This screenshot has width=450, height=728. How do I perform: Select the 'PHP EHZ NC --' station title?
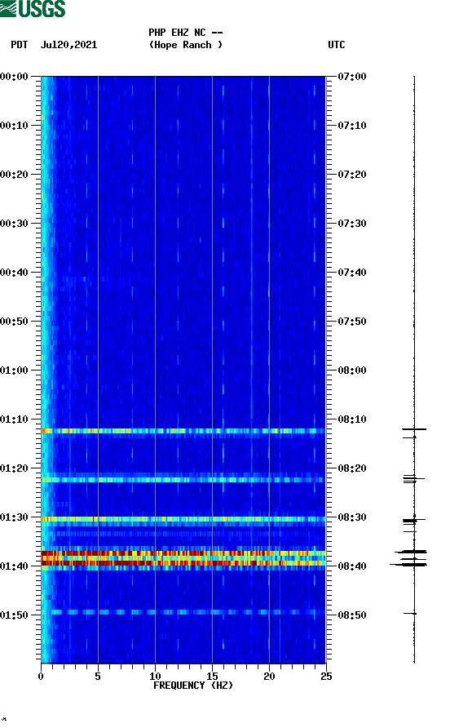point(186,33)
